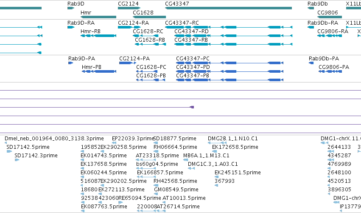Select the EK166857.5prime label
The width and height of the screenshot is (361, 213).
160,173
